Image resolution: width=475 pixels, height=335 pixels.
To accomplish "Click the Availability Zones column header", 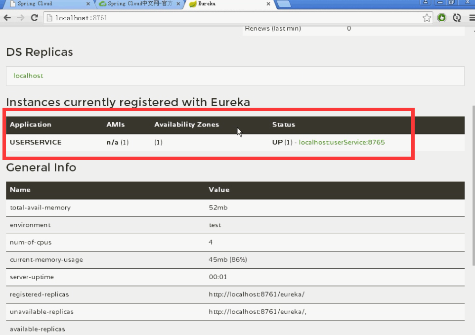I will click(187, 125).
